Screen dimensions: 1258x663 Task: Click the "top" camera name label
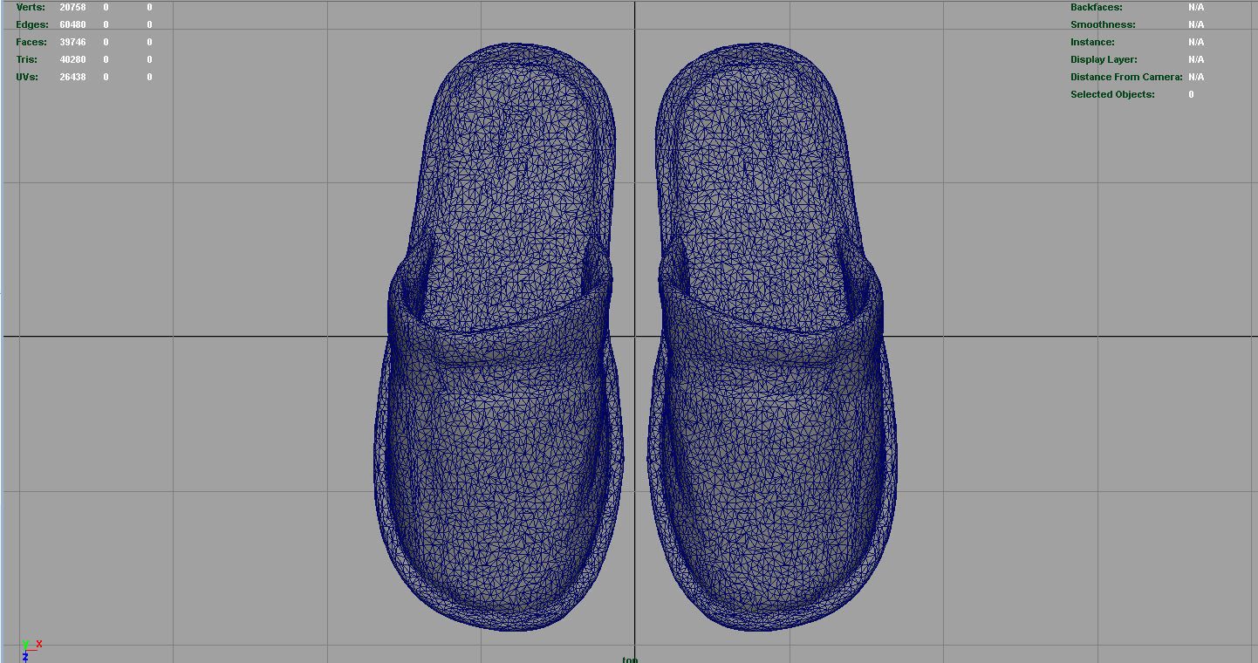coord(630,660)
